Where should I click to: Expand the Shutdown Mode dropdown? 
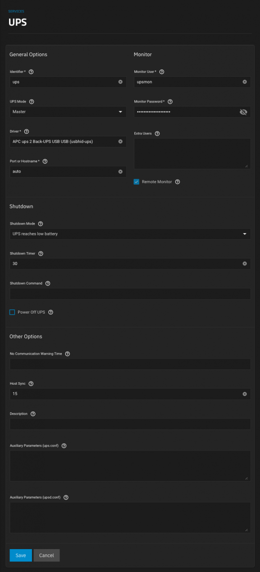pyautogui.click(x=130, y=234)
